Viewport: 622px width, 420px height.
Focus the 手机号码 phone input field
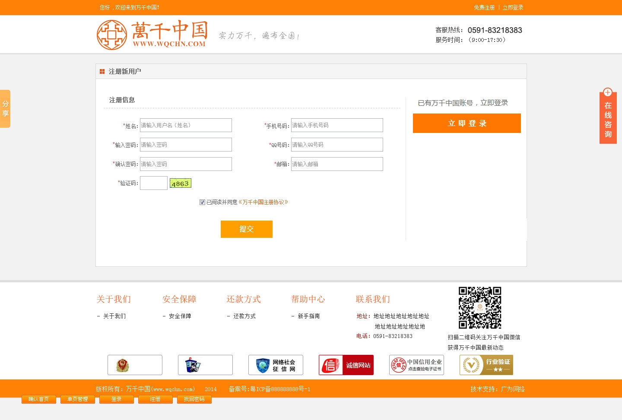click(x=337, y=125)
